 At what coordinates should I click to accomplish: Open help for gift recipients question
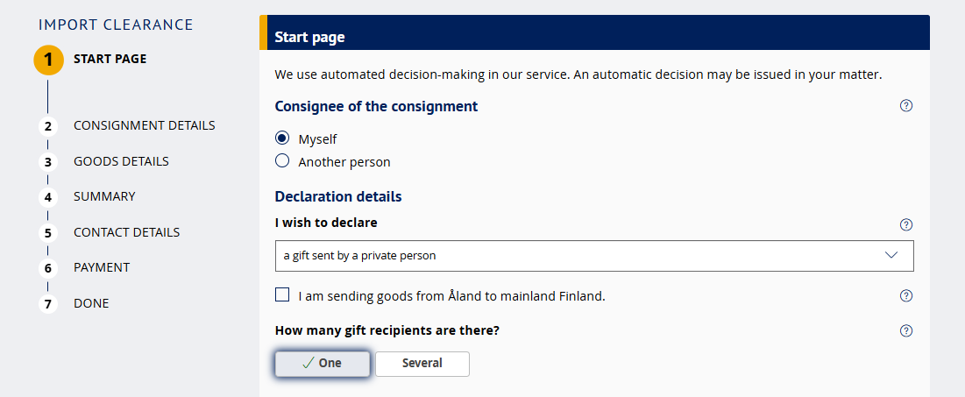pos(906,330)
